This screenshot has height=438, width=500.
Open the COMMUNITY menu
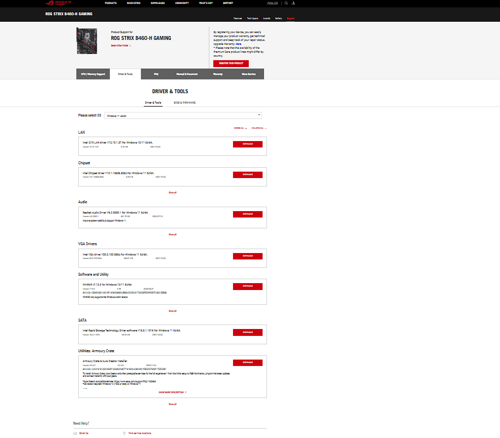pyautogui.click(x=182, y=3)
